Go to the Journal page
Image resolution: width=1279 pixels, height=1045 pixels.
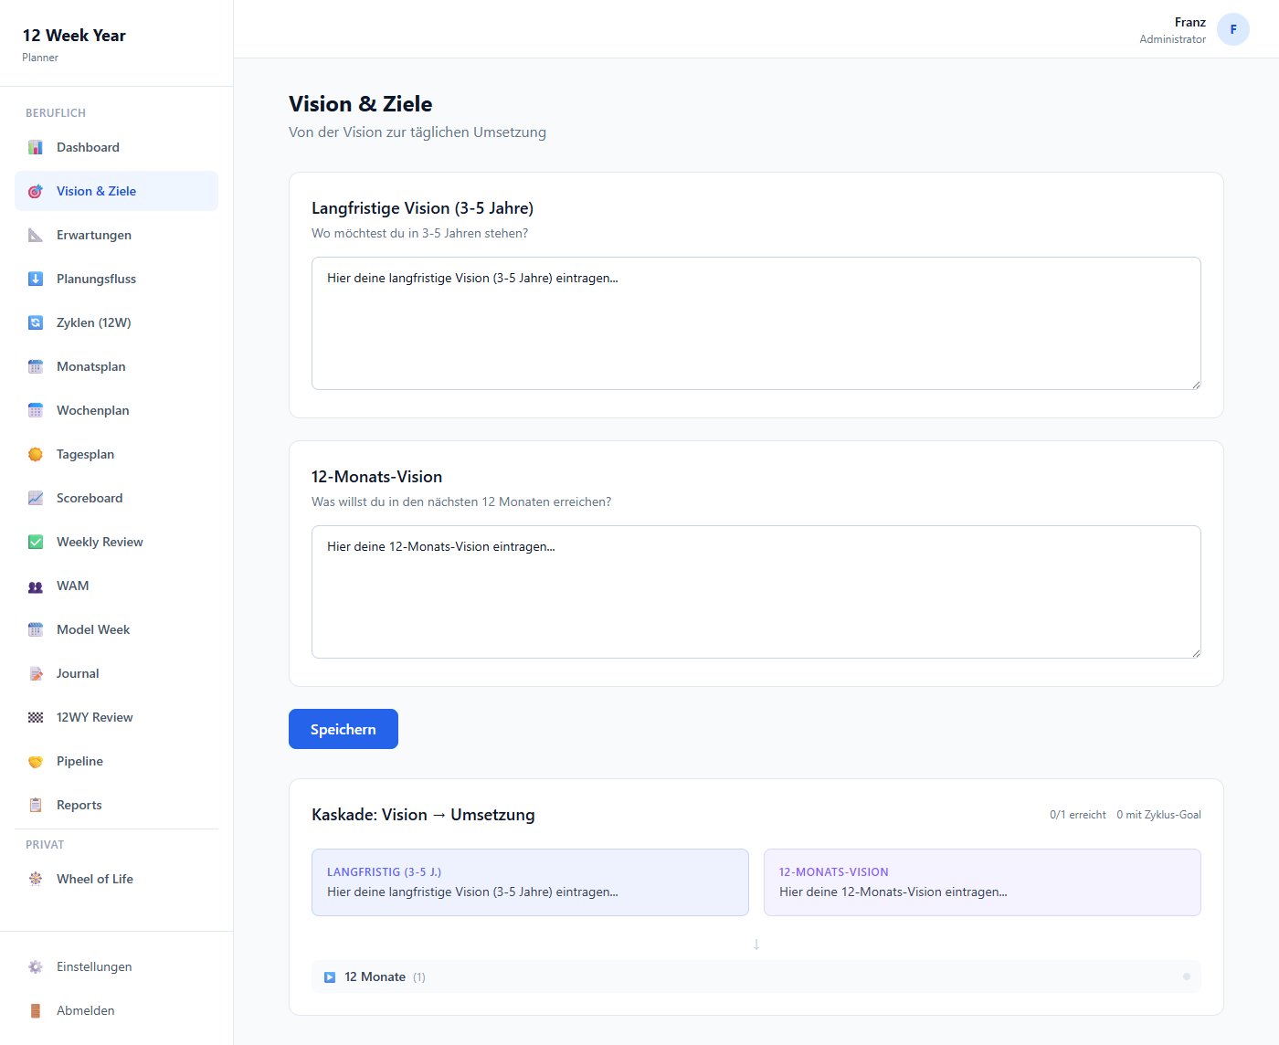coord(78,674)
